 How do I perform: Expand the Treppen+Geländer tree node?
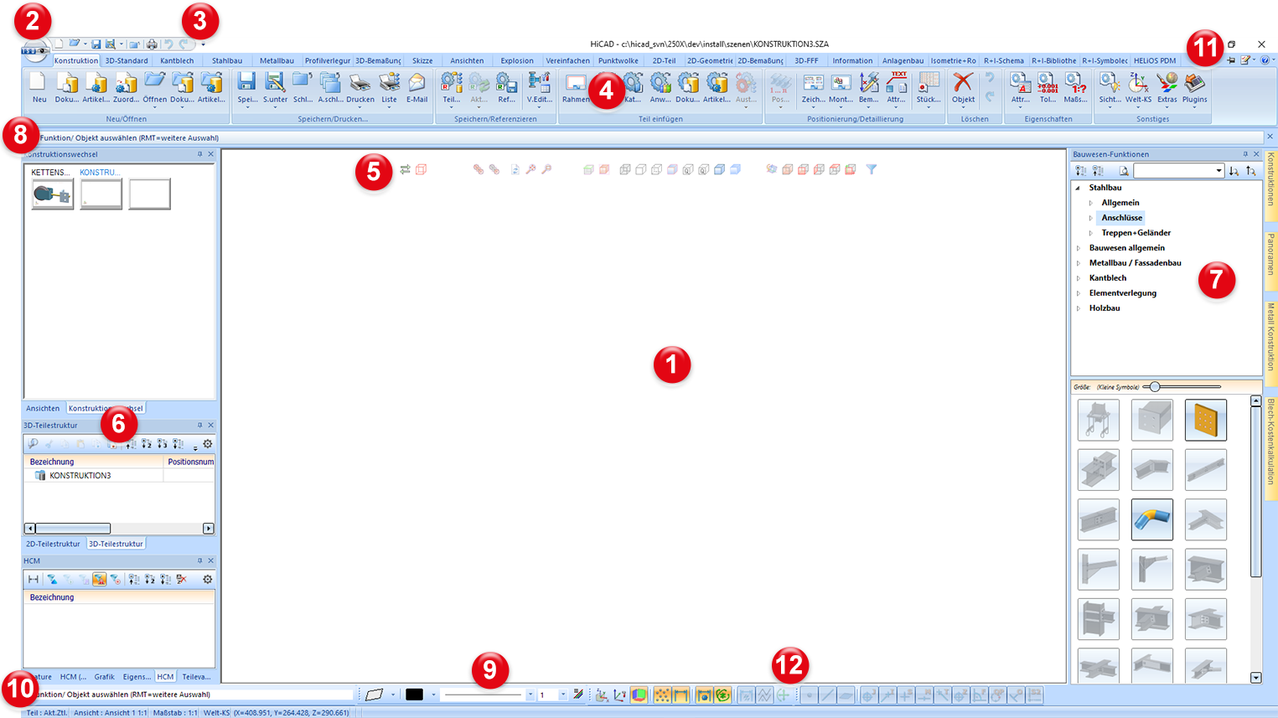coord(1090,233)
